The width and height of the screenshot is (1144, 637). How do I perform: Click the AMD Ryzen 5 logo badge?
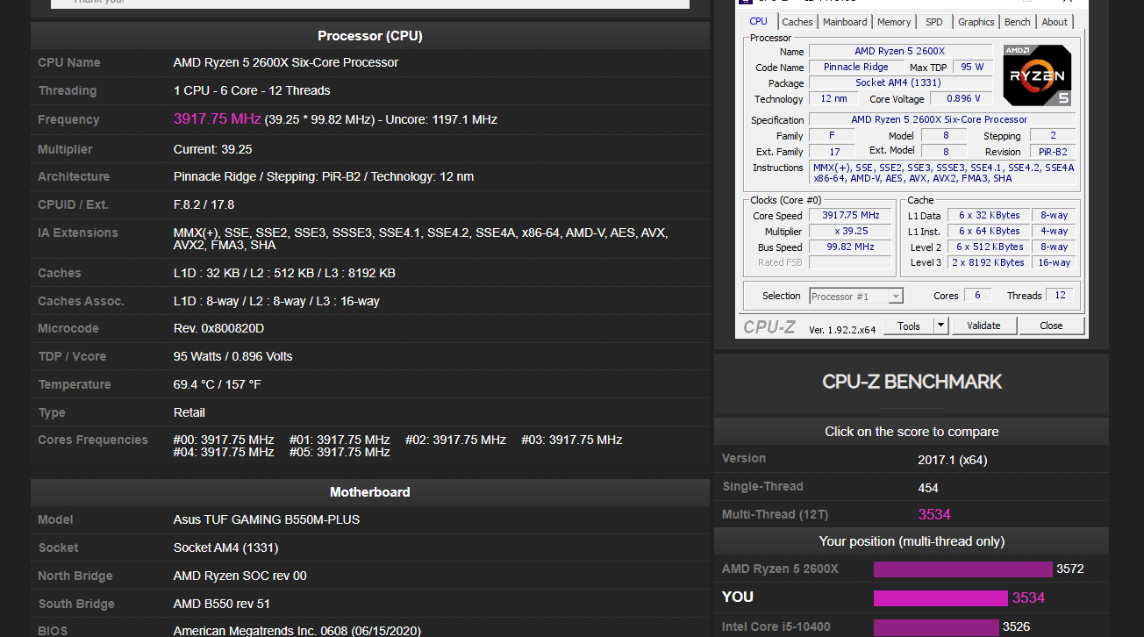tap(1036, 75)
